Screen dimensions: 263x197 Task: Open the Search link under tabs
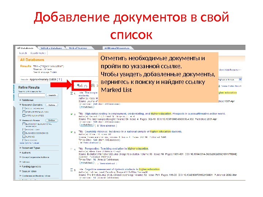tap(23, 53)
